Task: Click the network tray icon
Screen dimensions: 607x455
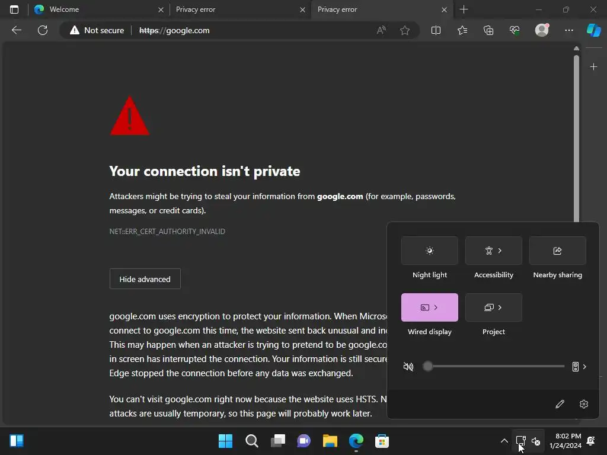Action: point(520,441)
